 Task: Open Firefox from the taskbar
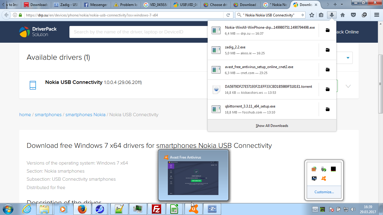click(82, 209)
